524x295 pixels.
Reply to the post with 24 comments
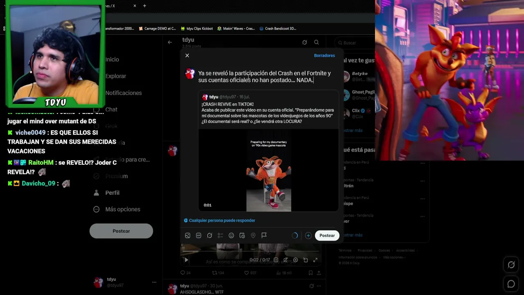tap(185, 273)
